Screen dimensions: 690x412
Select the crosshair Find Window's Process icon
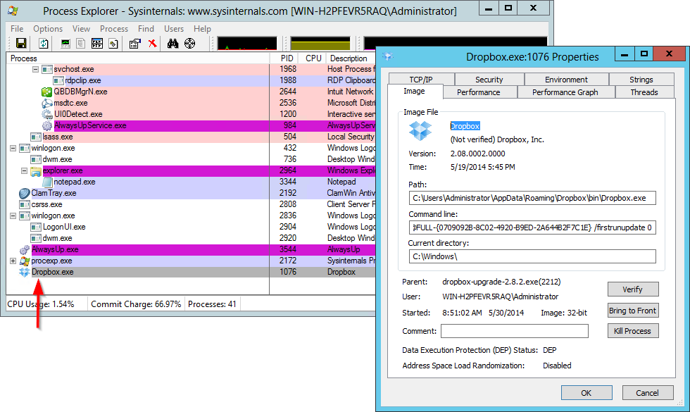click(189, 43)
